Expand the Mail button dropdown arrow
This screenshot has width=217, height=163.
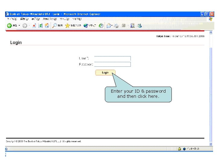pos(112,25)
